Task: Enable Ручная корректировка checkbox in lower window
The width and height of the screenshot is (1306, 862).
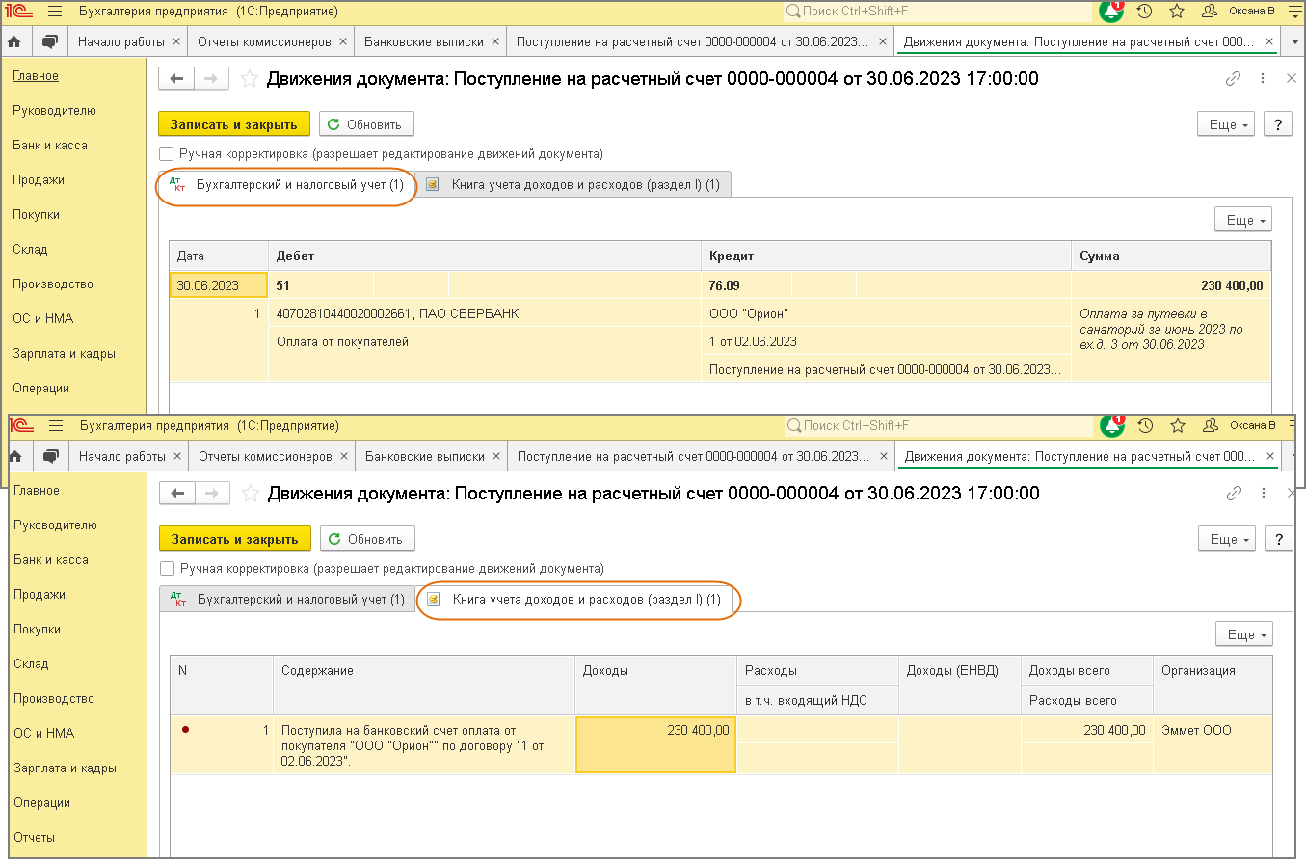Action: [x=168, y=569]
